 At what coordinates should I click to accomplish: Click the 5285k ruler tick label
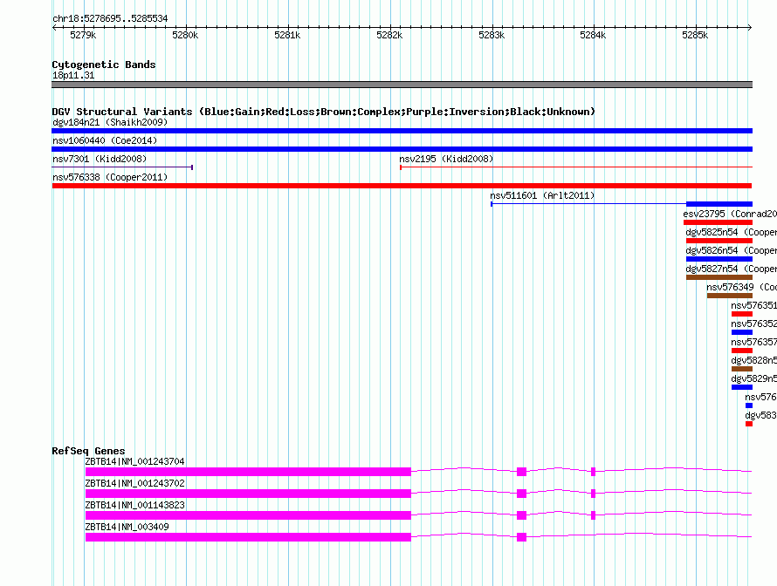click(x=695, y=35)
